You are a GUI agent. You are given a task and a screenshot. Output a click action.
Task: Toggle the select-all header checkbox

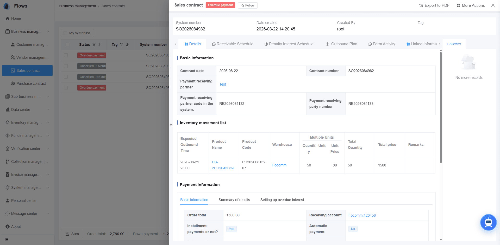point(67,44)
